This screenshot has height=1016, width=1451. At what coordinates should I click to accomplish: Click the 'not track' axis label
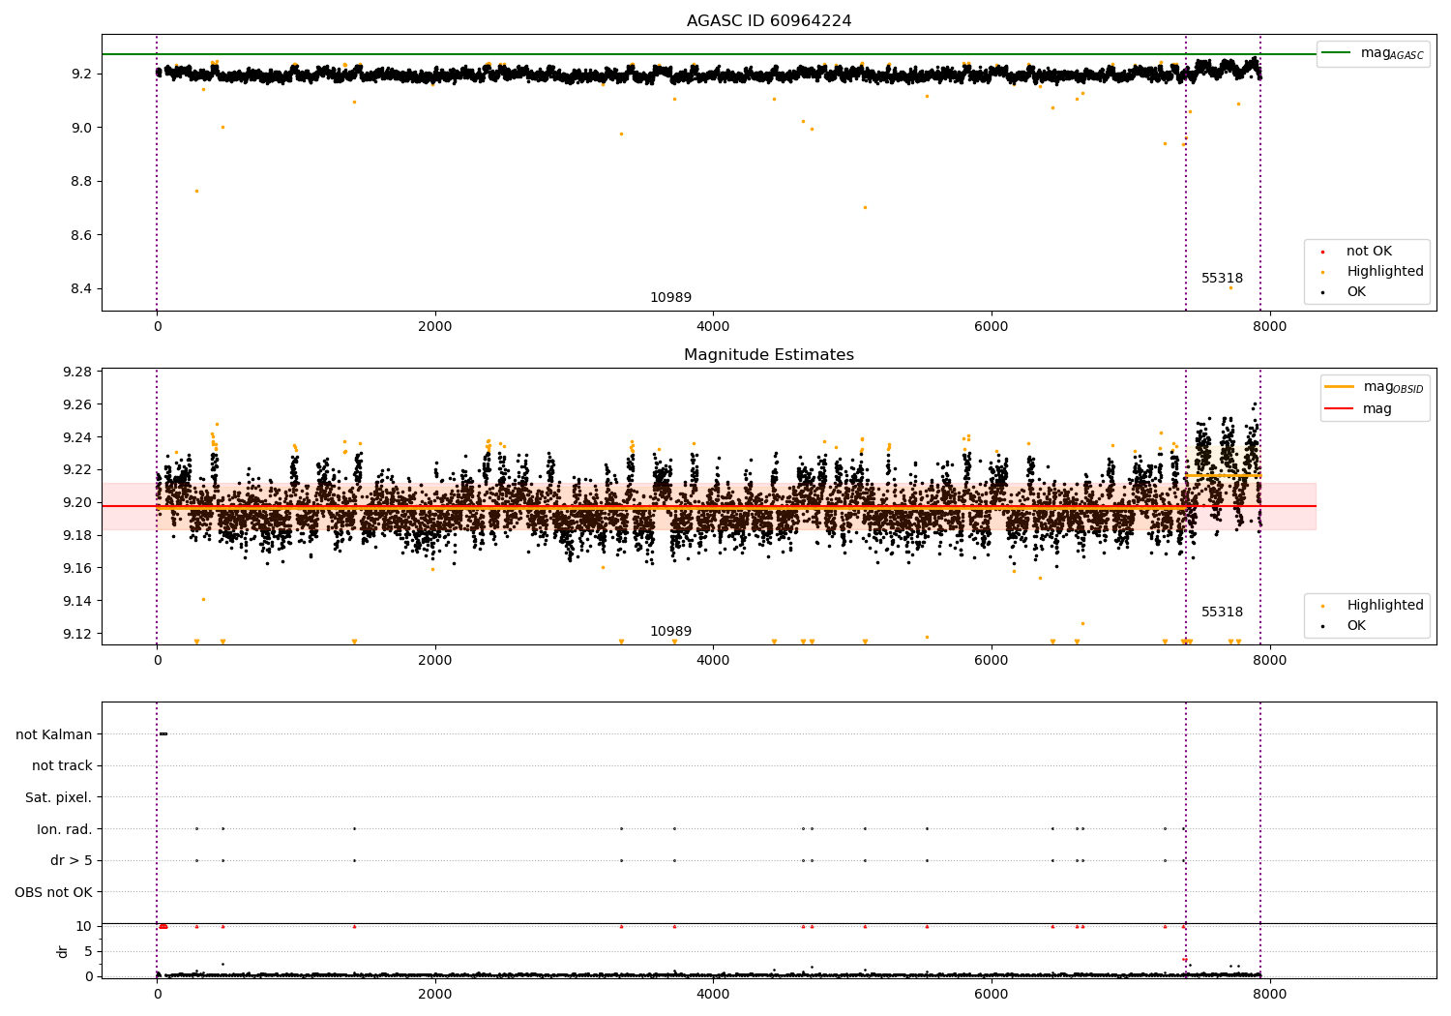click(x=62, y=765)
